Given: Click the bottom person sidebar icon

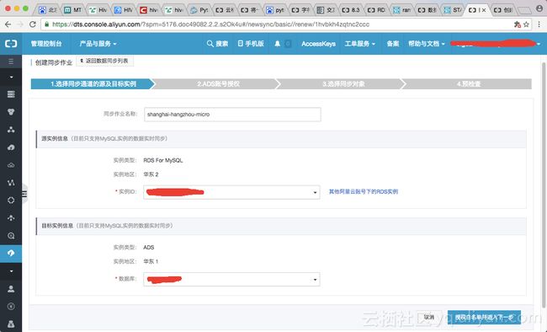Looking at the screenshot, I should point(11,324).
